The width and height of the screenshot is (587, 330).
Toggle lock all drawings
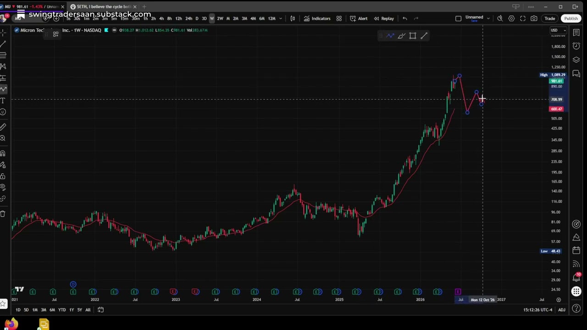pyautogui.click(x=3, y=176)
